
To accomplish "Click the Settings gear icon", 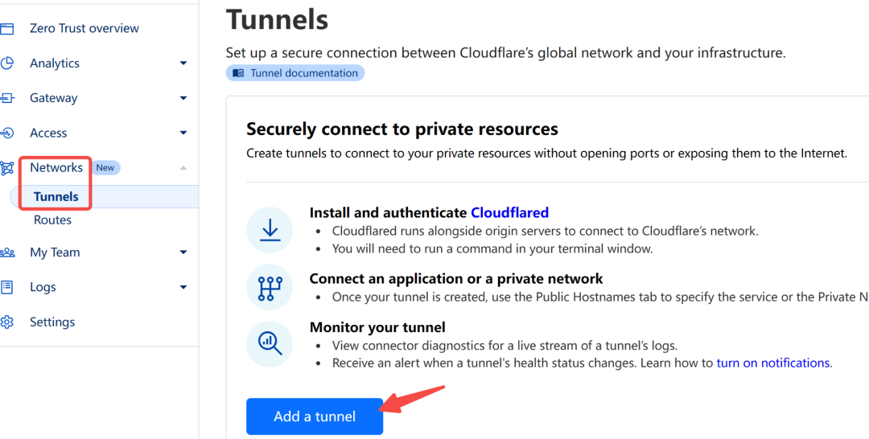I will coord(7,322).
